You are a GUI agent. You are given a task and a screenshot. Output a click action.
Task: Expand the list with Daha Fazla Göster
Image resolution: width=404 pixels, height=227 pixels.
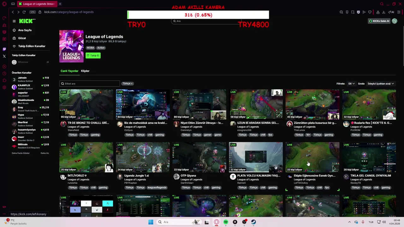[21, 153]
